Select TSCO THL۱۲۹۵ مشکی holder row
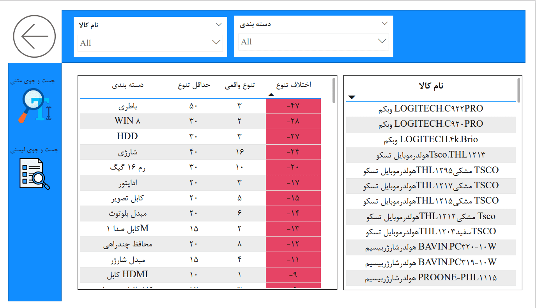 click(x=431, y=170)
